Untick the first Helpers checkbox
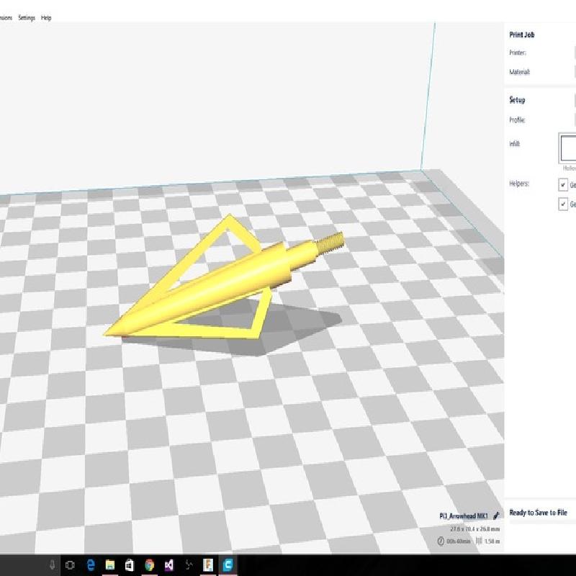This screenshot has height=576, width=576. [x=563, y=184]
